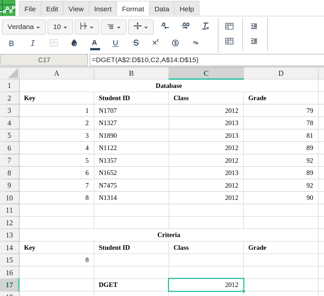The image size is (324, 296).
Task: Expand the font size 10 dropdown
Action: 60,27
